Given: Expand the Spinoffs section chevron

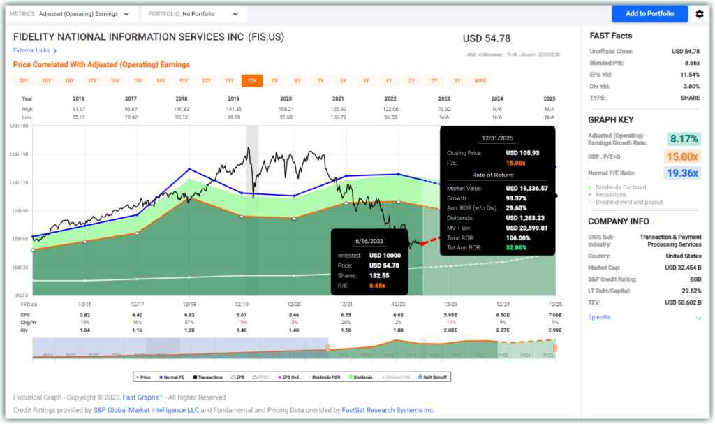Looking at the screenshot, I should (x=698, y=318).
